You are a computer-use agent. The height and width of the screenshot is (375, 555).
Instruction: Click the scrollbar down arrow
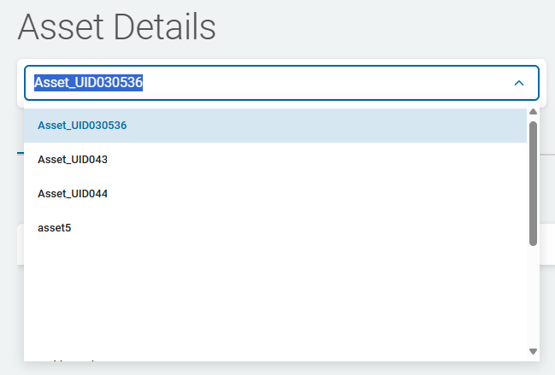pyautogui.click(x=533, y=351)
